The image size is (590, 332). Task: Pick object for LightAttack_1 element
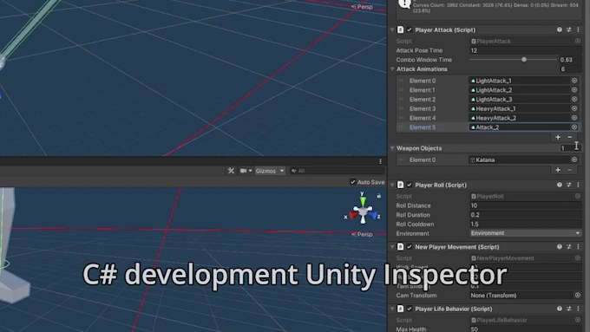574,81
